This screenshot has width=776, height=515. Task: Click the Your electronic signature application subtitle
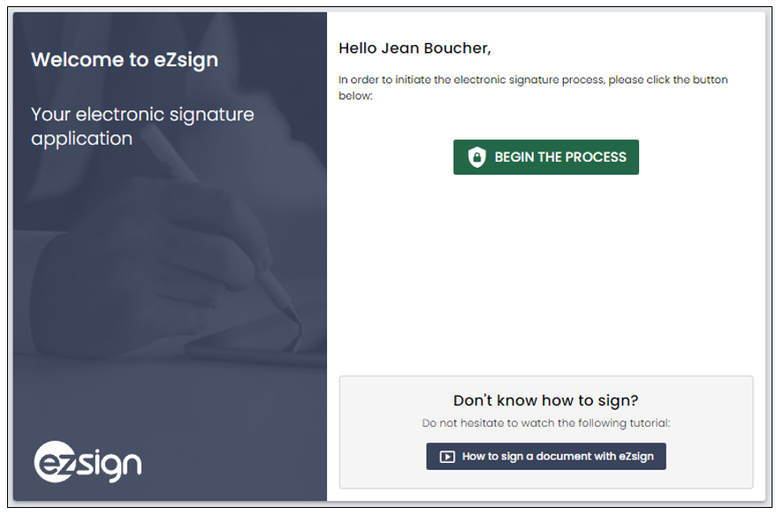click(x=142, y=126)
